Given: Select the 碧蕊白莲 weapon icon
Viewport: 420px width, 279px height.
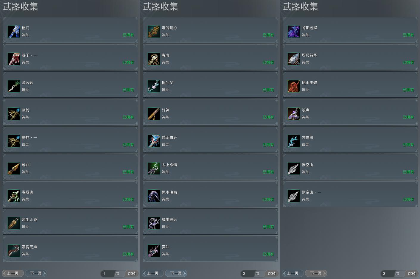Looking at the screenshot, I should [x=154, y=141].
